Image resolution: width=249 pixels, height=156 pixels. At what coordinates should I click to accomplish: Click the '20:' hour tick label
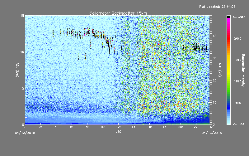pos(181,127)
